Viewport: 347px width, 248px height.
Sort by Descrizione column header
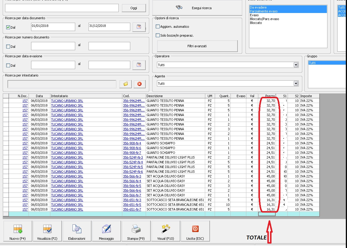click(x=176, y=96)
